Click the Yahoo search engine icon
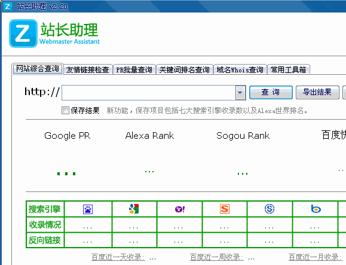This screenshot has height=265, width=346. (x=180, y=209)
